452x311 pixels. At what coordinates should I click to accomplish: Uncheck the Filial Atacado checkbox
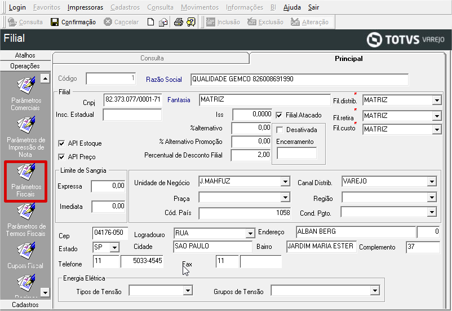(x=279, y=115)
